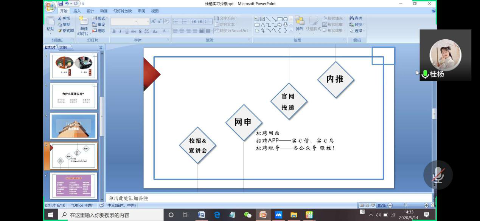
Task: Switch to slide sorter view
Action: click(x=367, y=205)
